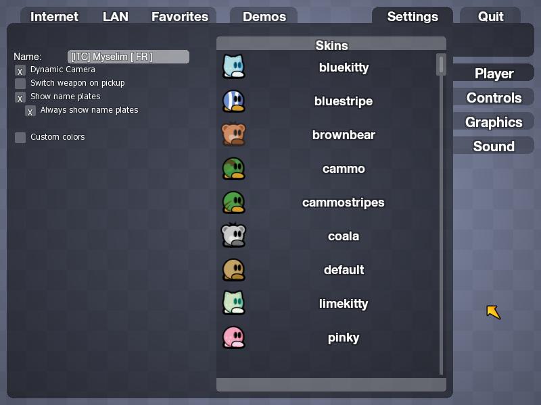Click the skins list scrollbar handle
The height and width of the screenshot is (405, 541).
point(441,64)
